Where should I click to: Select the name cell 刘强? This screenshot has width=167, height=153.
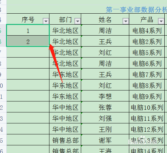[x=105, y=118]
